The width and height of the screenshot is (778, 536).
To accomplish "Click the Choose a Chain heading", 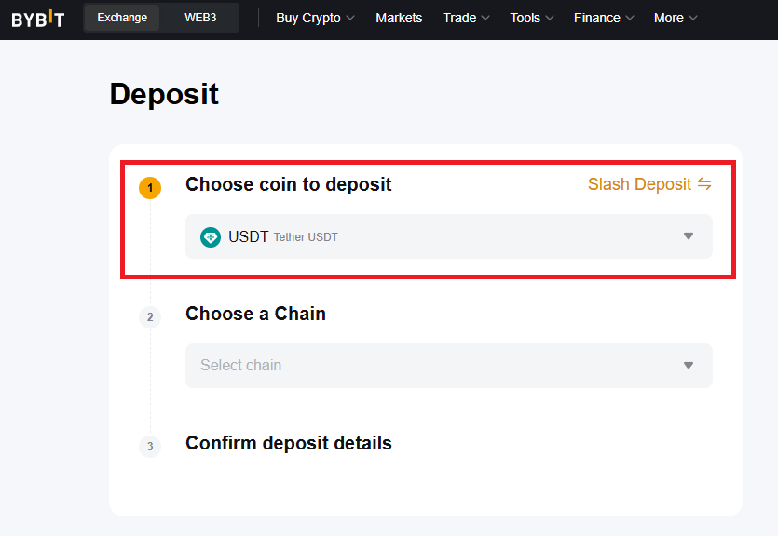I will tap(255, 315).
